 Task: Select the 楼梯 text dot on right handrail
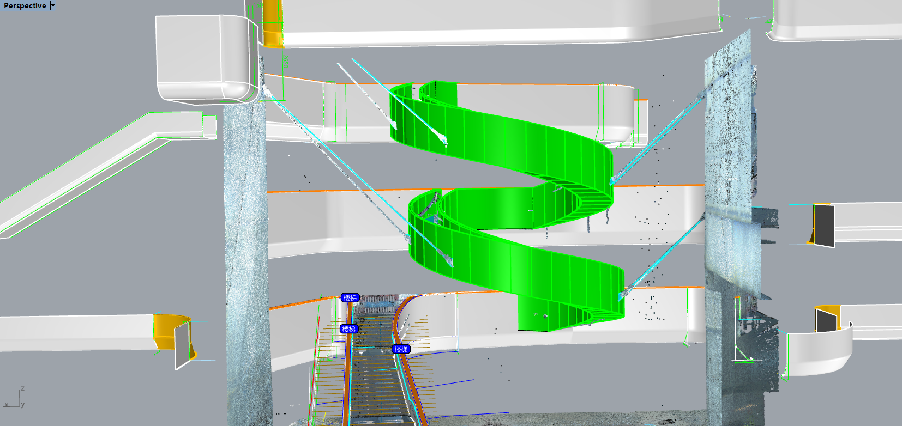[401, 349]
